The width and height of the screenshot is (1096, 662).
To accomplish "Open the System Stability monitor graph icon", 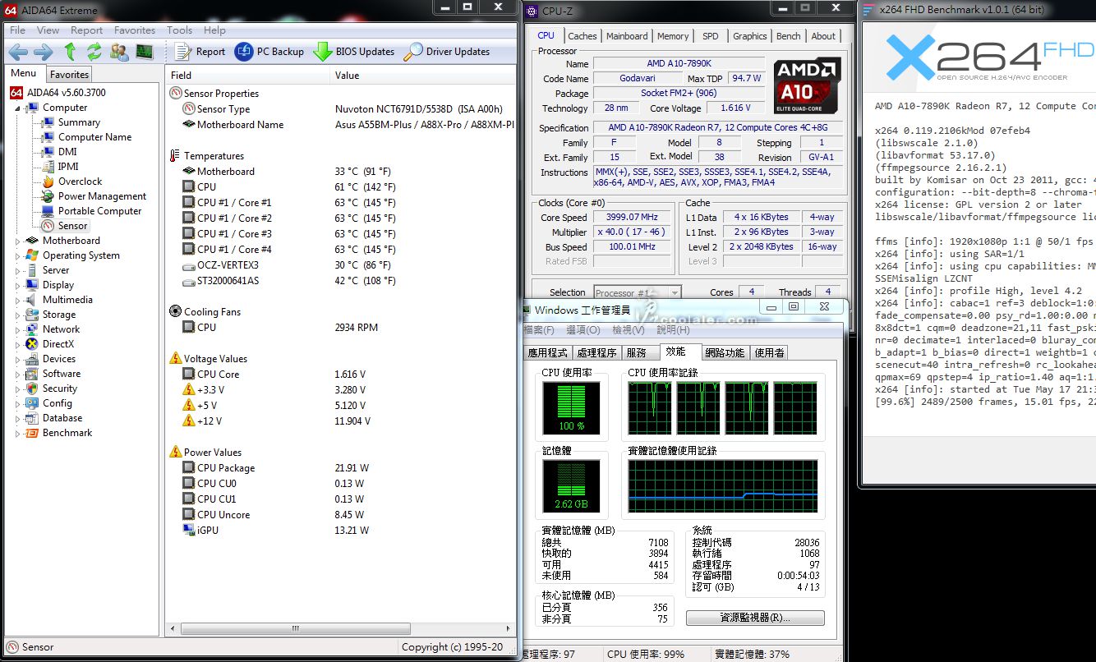I will [x=145, y=52].
